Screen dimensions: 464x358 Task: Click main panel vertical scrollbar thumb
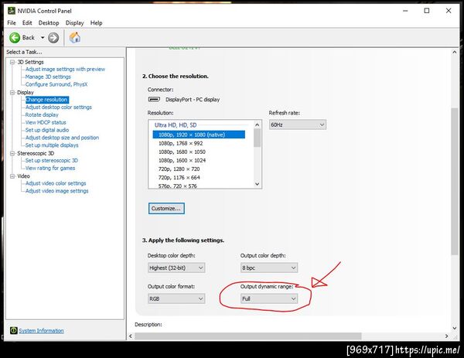coord(454,181)
